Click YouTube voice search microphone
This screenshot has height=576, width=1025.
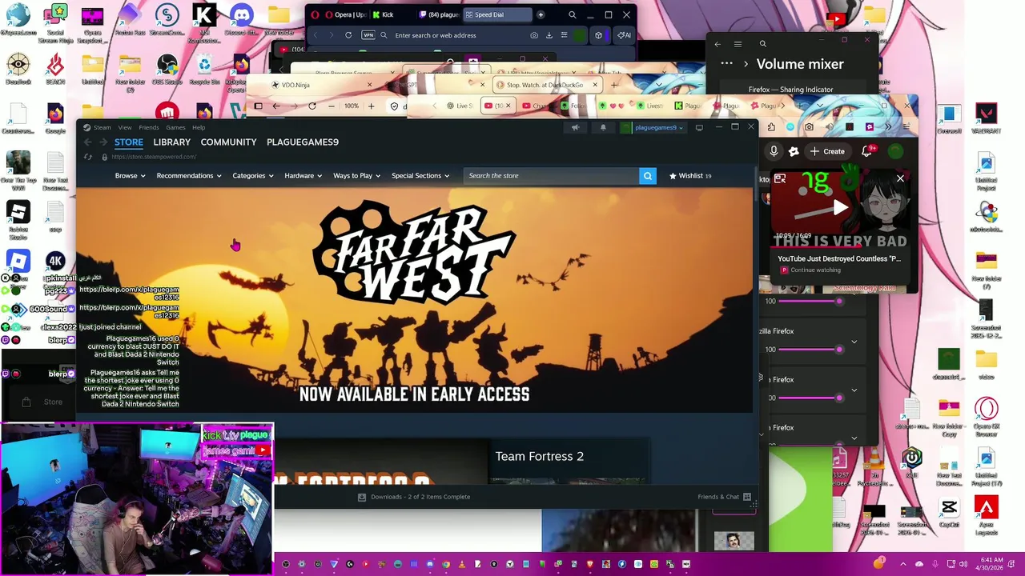(x=774, y=151)
